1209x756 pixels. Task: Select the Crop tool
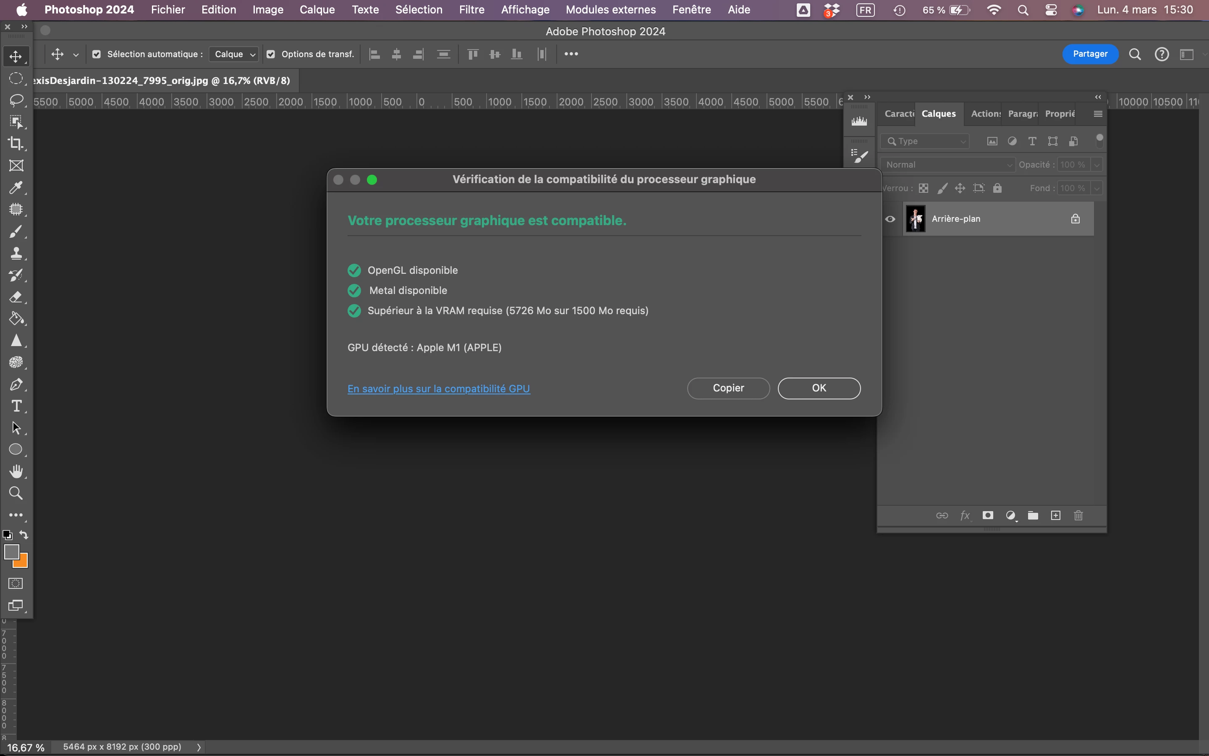click(16, 144)
